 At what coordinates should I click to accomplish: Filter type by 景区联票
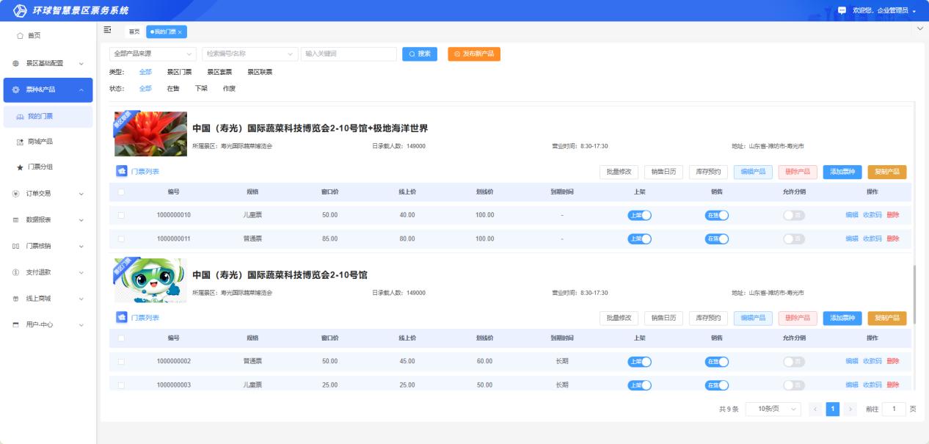click(x=260, y=72)
